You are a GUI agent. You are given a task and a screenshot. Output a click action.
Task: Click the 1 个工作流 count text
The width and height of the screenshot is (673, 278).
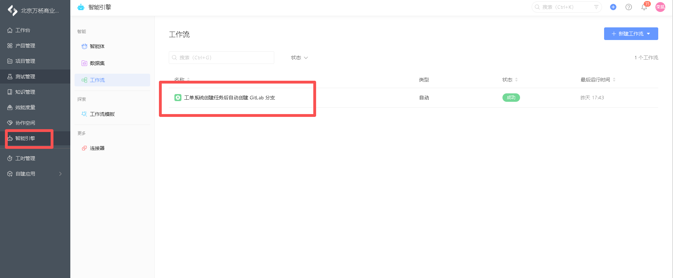tap(646, 58)
